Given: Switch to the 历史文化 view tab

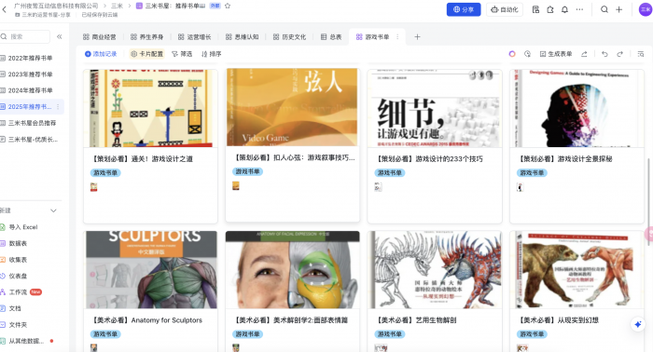Looking at the screenshot, I should pyautogui.click(x=289, y=37).
